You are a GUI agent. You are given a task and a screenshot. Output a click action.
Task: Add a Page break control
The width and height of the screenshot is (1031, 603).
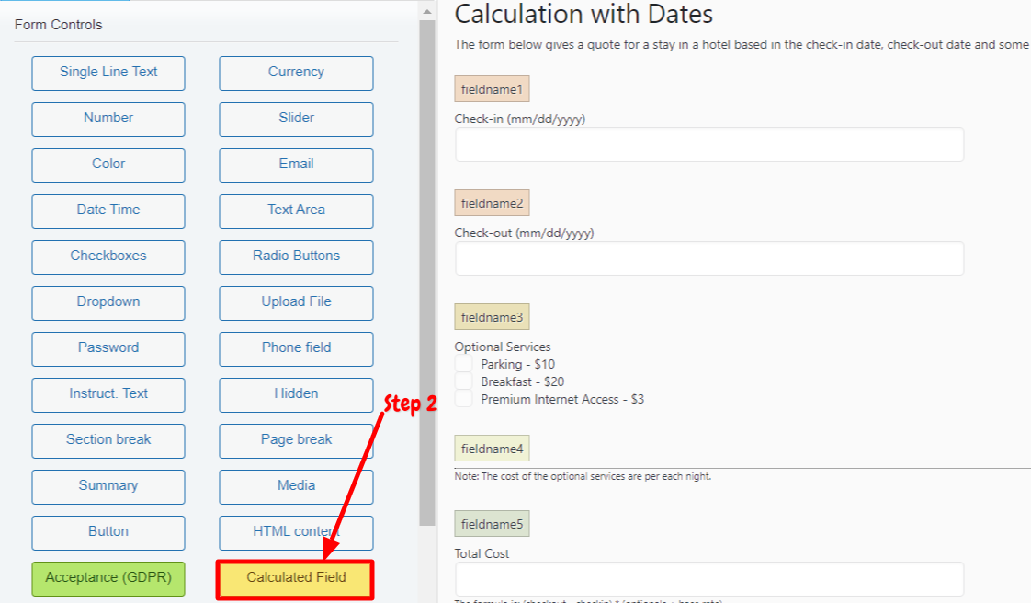pyautogui.click(x=296, y=441)
